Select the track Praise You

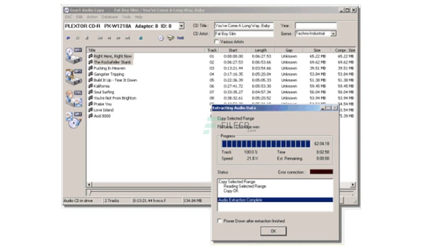tap(102, 104)
